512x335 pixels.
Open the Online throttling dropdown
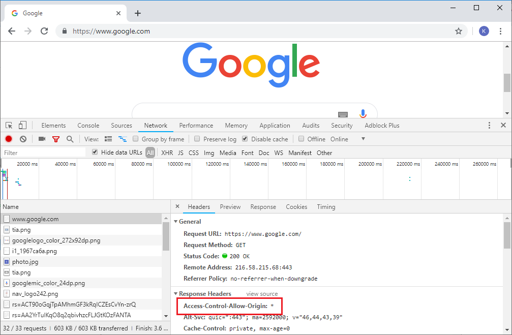[x=348, y=139]
